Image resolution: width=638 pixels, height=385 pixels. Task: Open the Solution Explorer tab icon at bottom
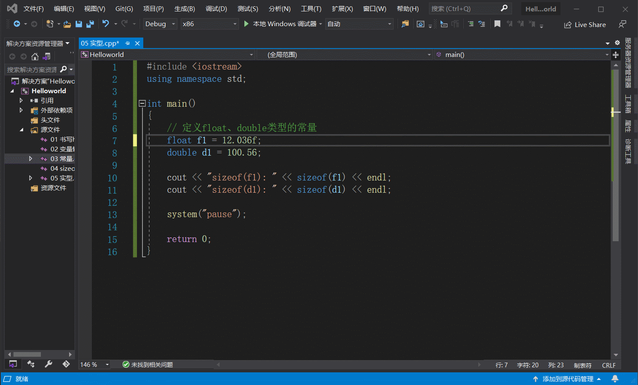pos(13,364)
